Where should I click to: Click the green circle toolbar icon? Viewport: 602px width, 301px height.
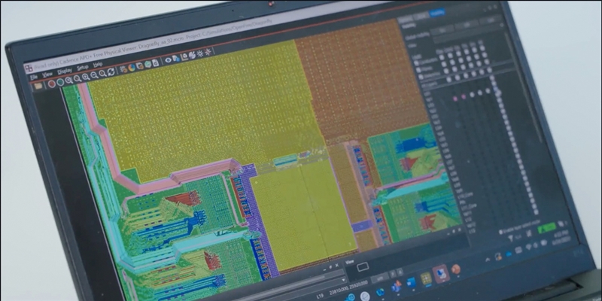point(60,82)
